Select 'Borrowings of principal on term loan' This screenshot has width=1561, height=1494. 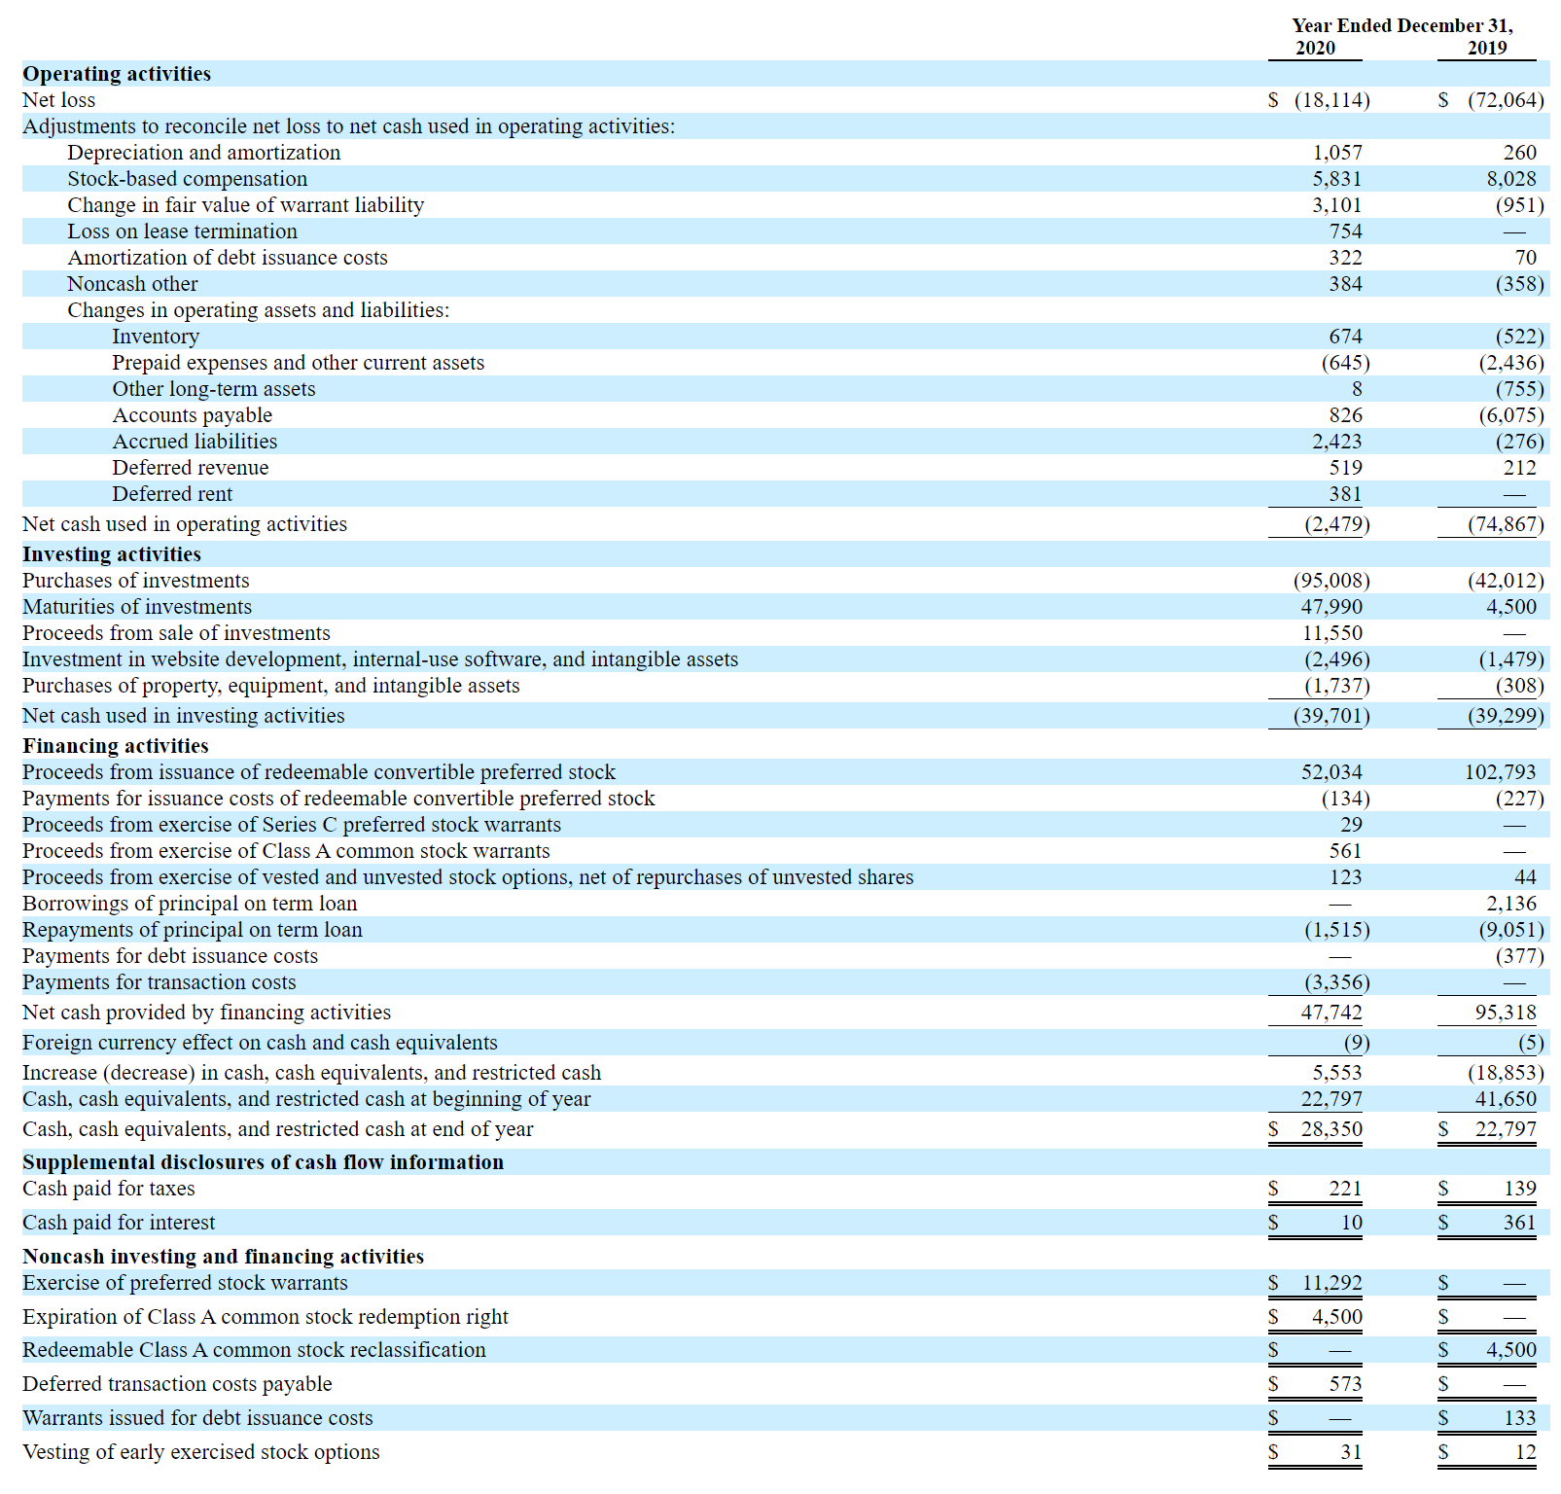point(190,904)
